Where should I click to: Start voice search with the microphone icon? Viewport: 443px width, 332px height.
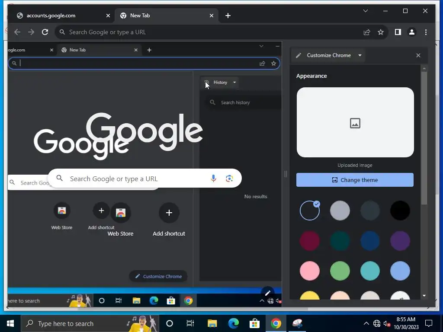point(213,179)
